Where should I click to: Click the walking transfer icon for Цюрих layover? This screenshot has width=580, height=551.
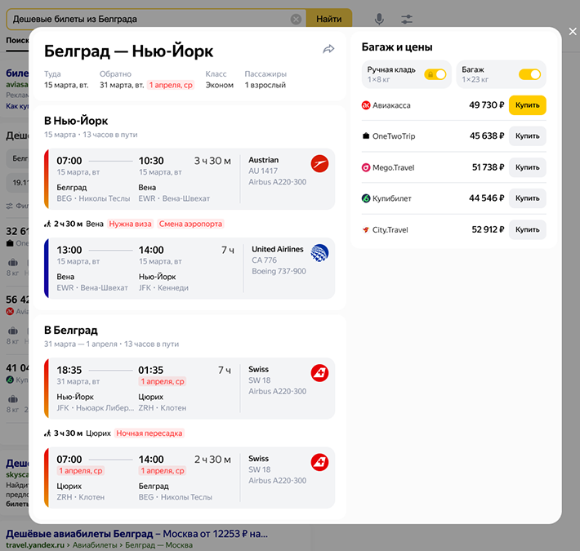click(x=47, y=433)
